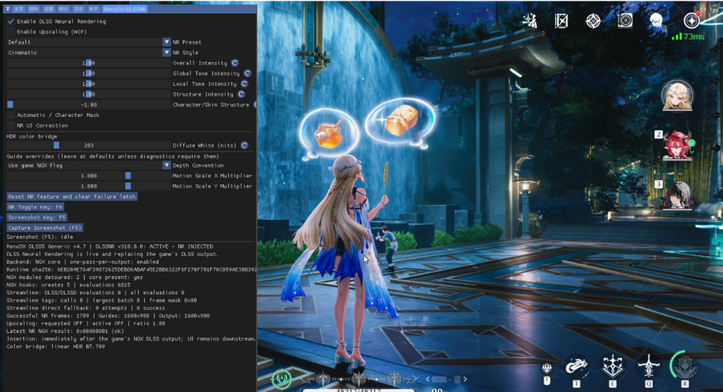The height and width of the screenshot is (392, 723).
Task: Activate the Q key skill icon
Action: click(649, 367)
